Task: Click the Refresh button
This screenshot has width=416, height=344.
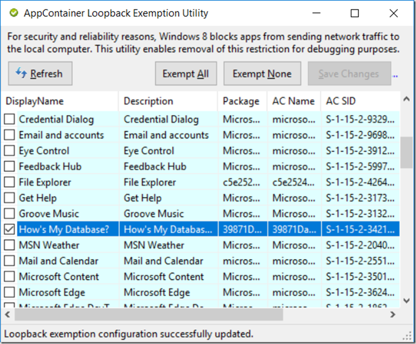Action: [x=40, y=74]
